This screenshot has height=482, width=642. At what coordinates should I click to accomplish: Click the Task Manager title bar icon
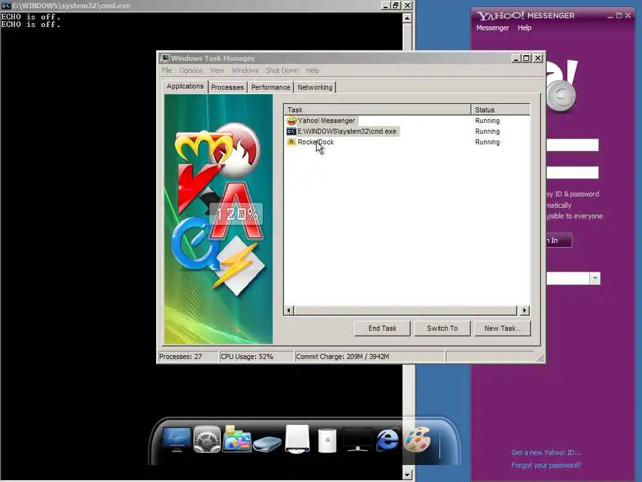(x=165, y=58)
